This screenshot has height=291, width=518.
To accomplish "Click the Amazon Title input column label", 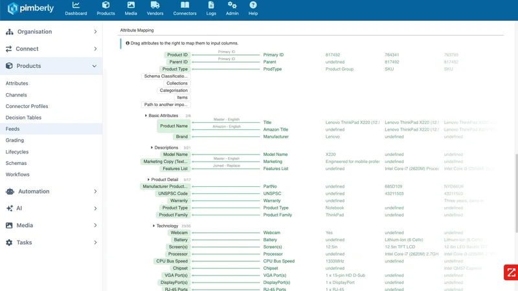I will tap(276, 130).
